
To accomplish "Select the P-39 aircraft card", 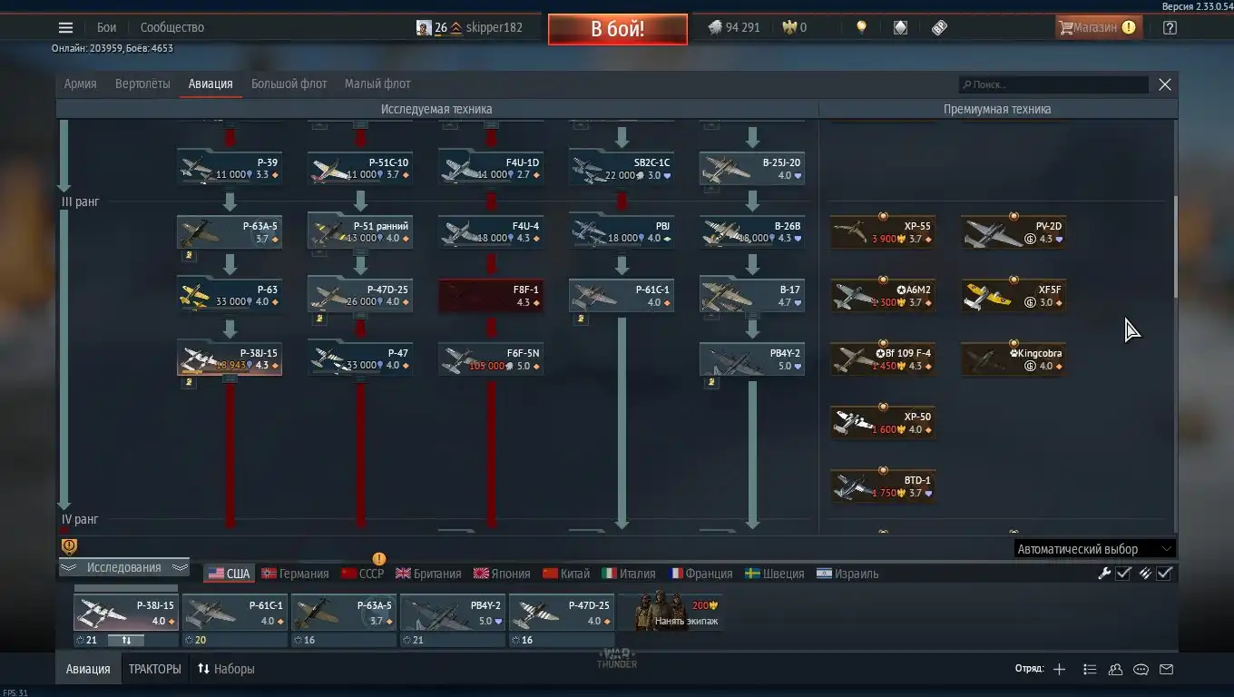I will (230, 168).
